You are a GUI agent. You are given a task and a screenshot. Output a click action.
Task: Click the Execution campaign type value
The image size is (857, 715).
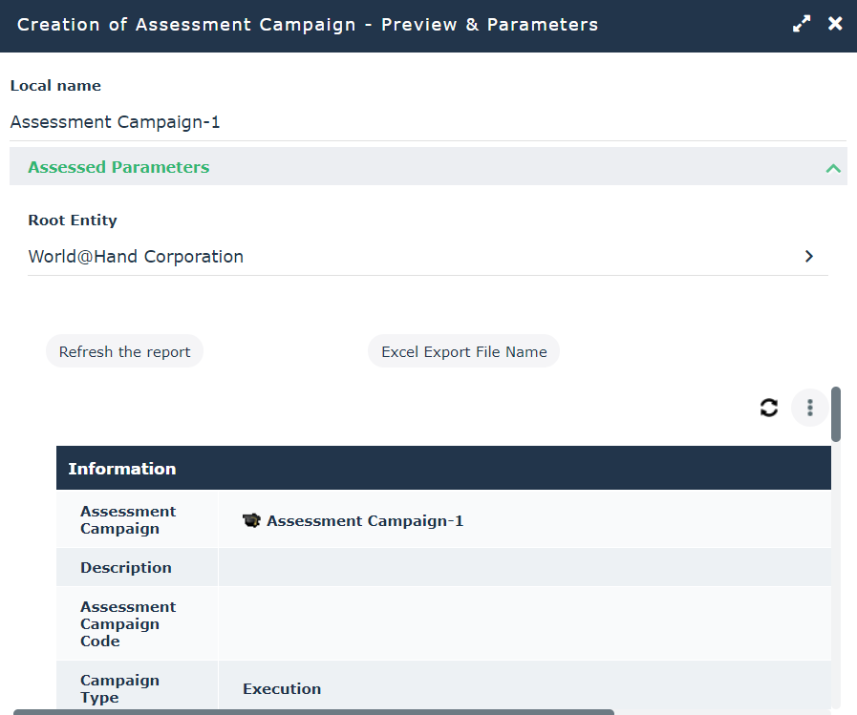click(x=282, y=689)
